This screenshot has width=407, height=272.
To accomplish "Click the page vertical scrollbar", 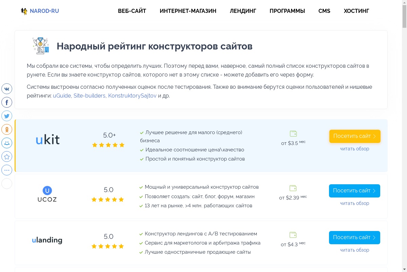I will click(404, 136).
